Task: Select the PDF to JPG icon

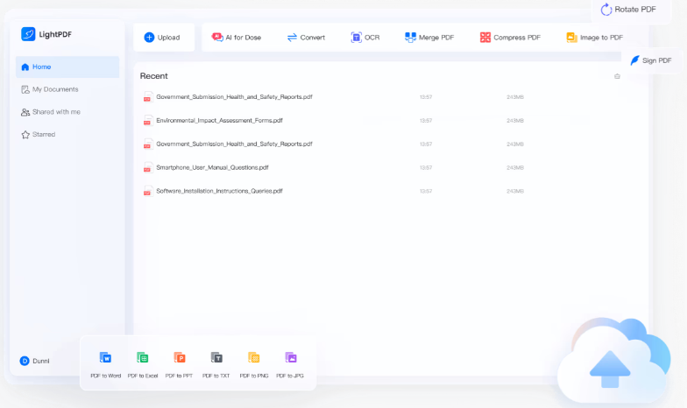Action: [x=291, y=357]
